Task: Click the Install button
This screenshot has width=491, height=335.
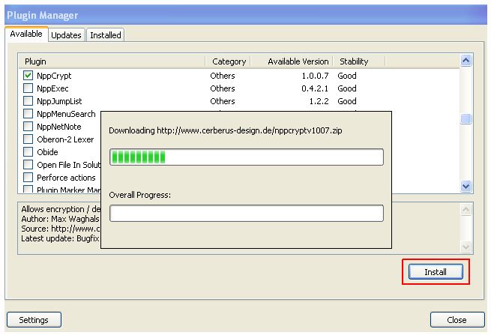Action: 436,272
